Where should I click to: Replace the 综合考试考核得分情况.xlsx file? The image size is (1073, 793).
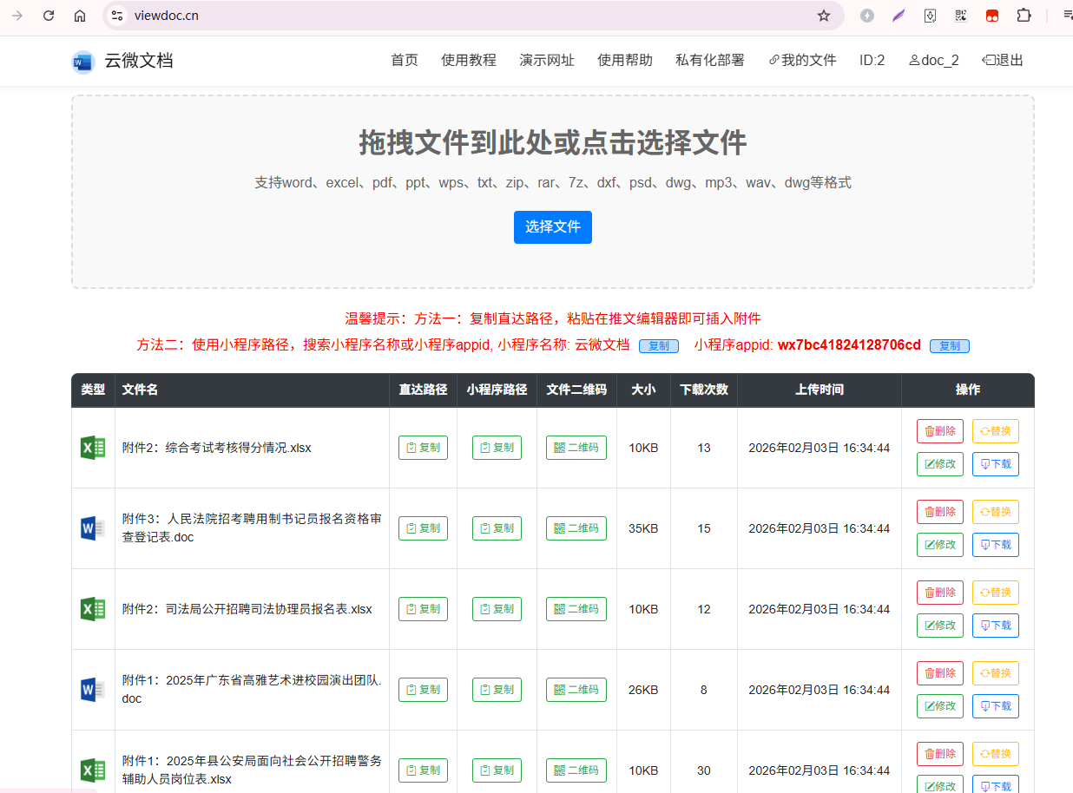coord(995,431)
